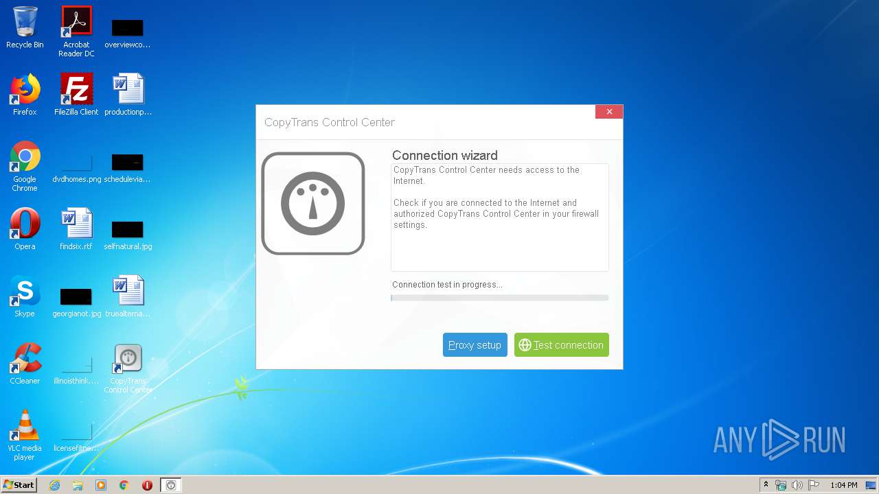The width and height of the screenshot is (879, 494).
Task: Launch VLC media player shortcut
Action: (25, 436)
